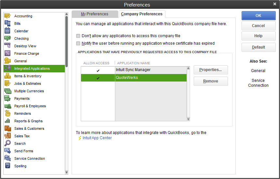Select the Reports & Graphs chart icon
Image resolution: width=280 pixels, height=179 pixels.
[7, 121]
